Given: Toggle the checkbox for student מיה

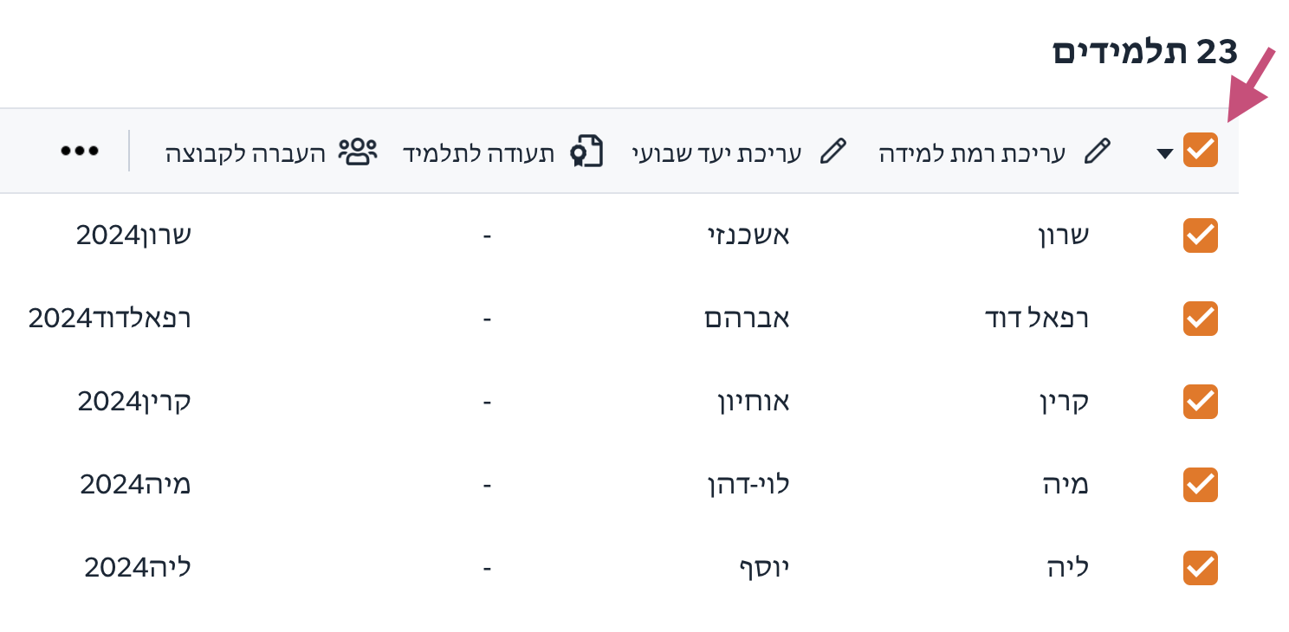Looking at the screenshot, I should (x=1201, y=485).
